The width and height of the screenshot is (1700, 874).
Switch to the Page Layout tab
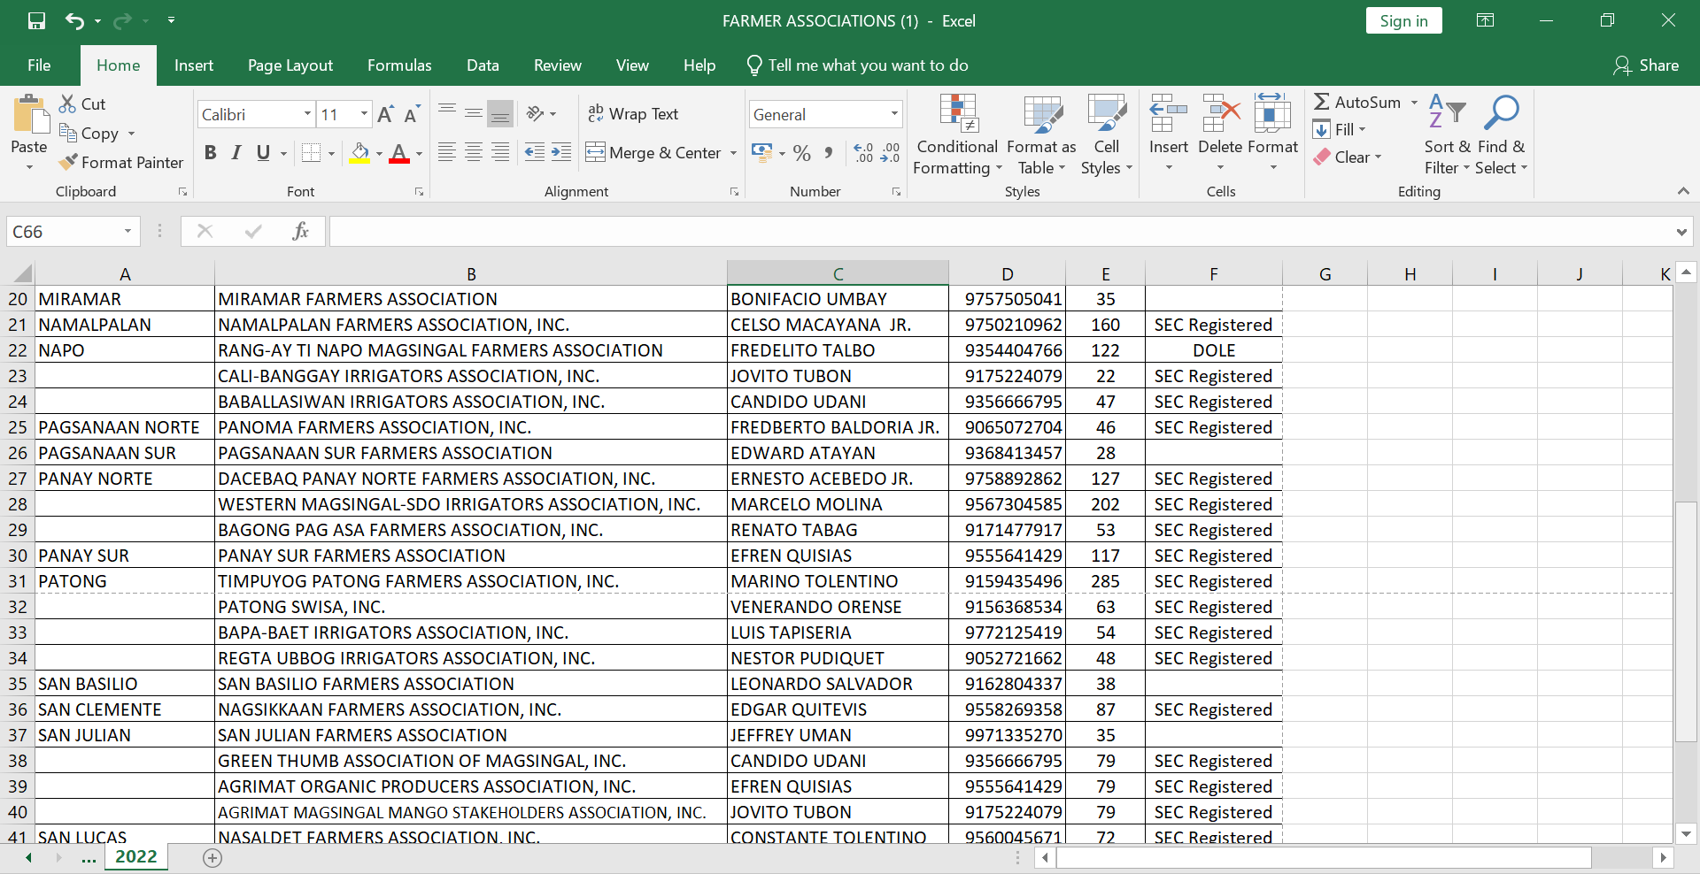point(290,65)
